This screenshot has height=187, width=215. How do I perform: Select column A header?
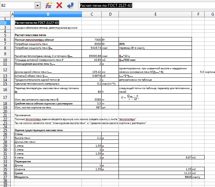12,14
